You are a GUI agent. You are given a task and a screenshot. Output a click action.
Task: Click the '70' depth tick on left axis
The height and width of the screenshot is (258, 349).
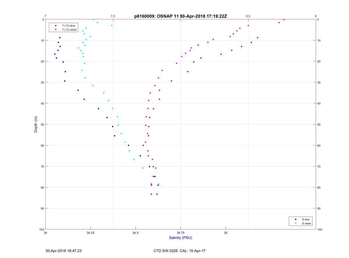pos(42,166)
